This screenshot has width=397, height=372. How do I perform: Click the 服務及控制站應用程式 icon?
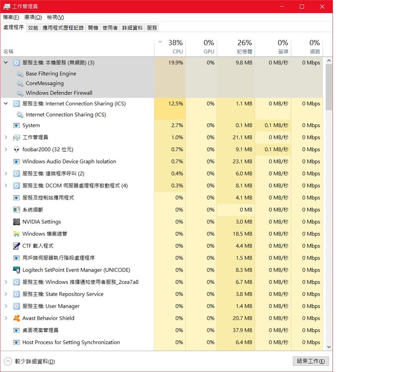[16, 198]
